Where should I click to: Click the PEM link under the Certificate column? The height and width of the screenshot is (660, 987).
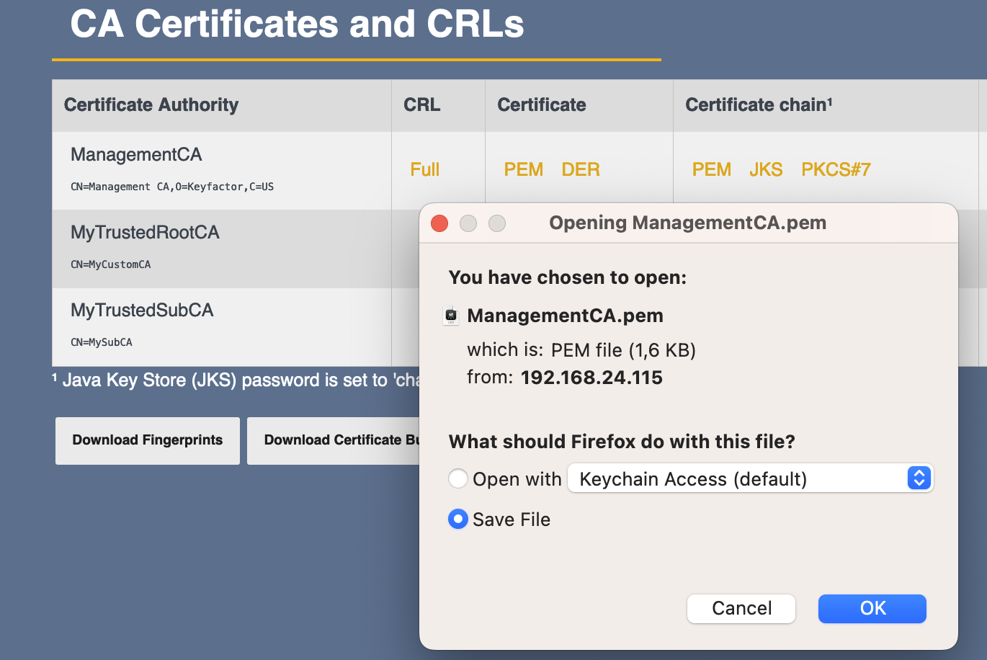(x=523, y=170)
